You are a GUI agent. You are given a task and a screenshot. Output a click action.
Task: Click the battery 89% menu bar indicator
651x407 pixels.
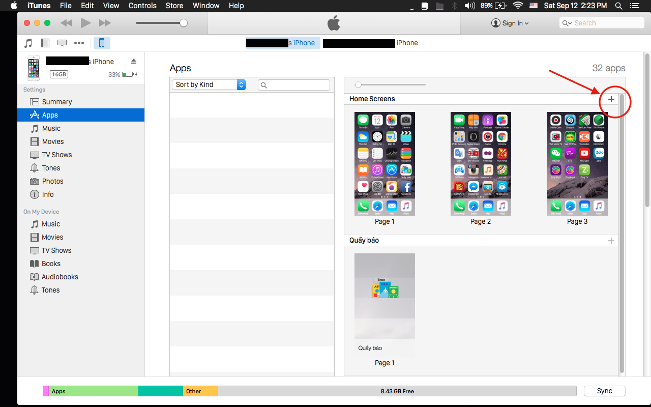[493, 6]
